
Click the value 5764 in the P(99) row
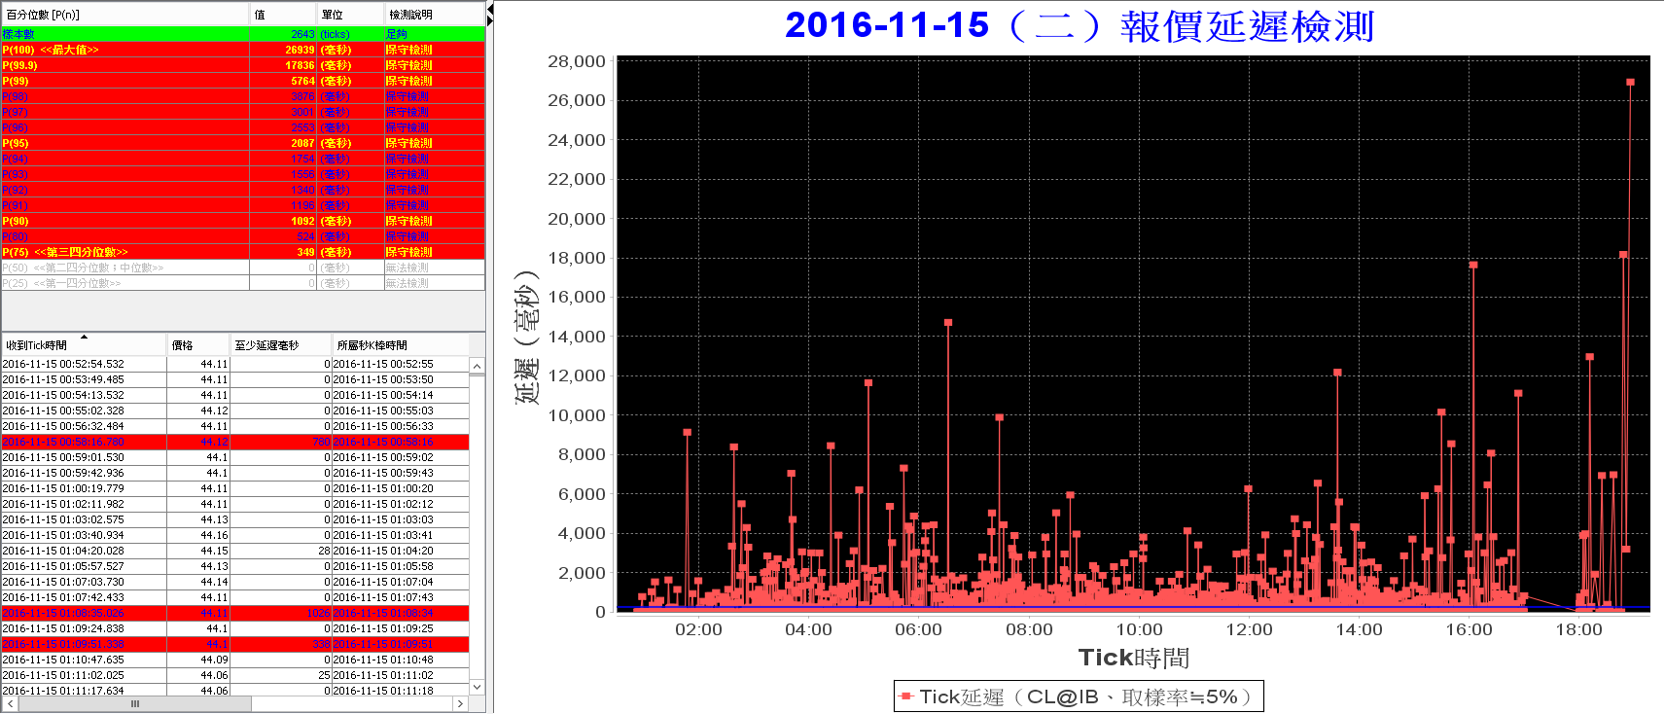coord(302,81)
